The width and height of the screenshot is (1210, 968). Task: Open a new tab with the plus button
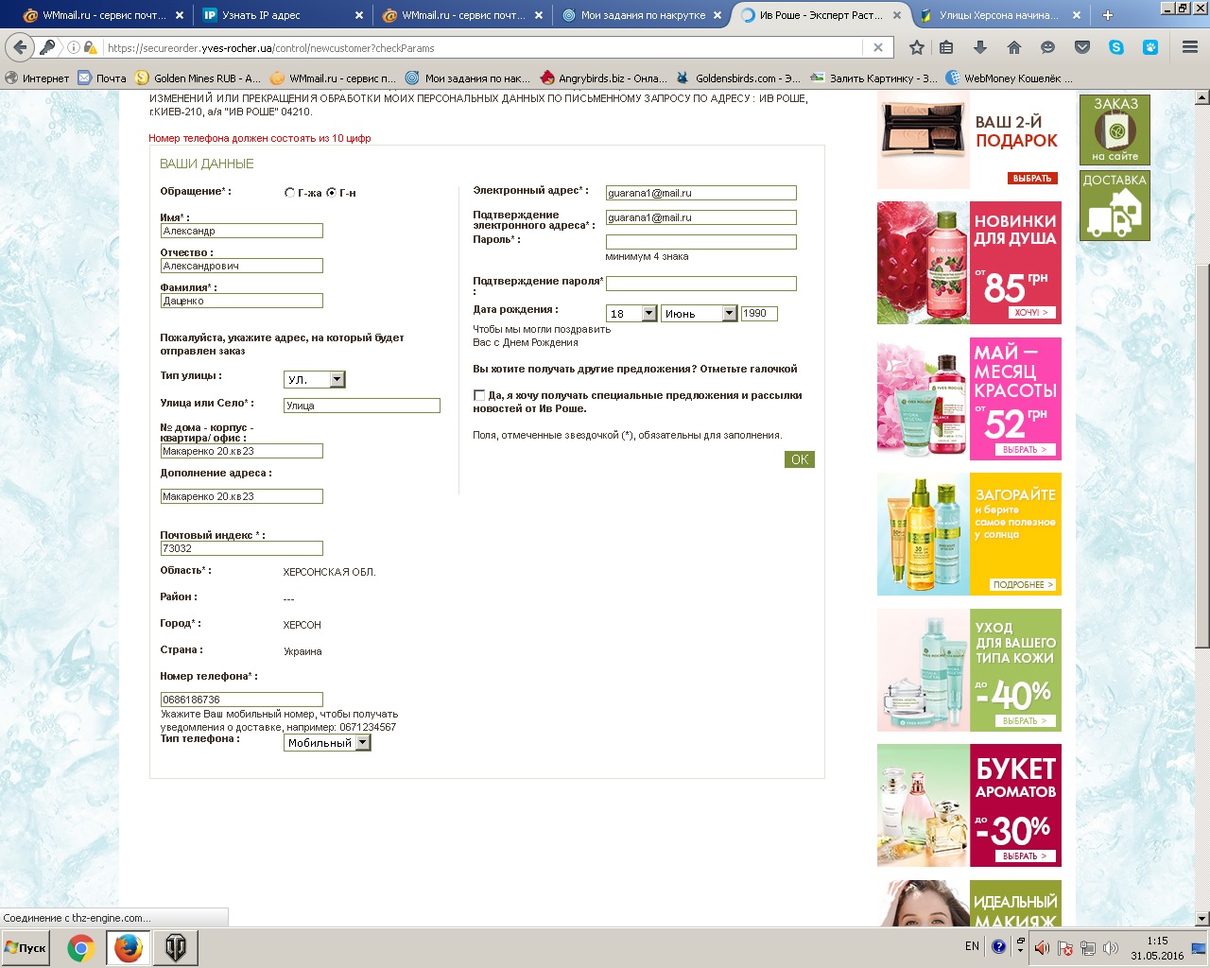[1108, 15]
